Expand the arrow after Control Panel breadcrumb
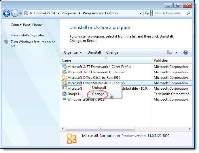The height and width of the screenshot is (153, 199). tap(58, 13)
